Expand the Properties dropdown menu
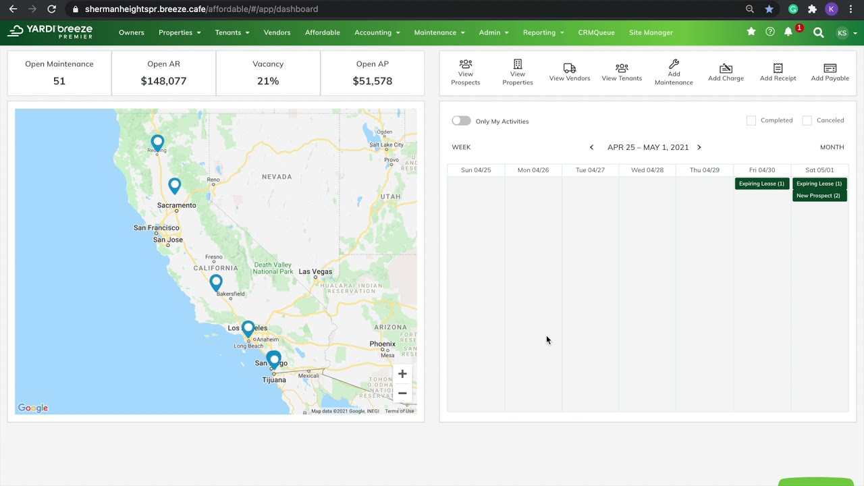Viewport: 864px width, 486px height. pos(180,32)
